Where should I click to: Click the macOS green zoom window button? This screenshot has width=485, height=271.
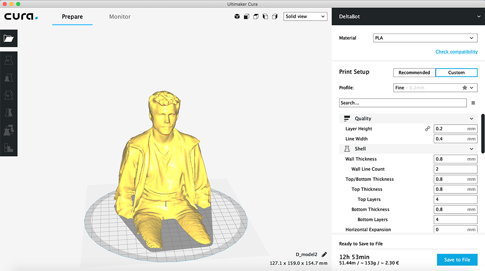click(18, 4)
